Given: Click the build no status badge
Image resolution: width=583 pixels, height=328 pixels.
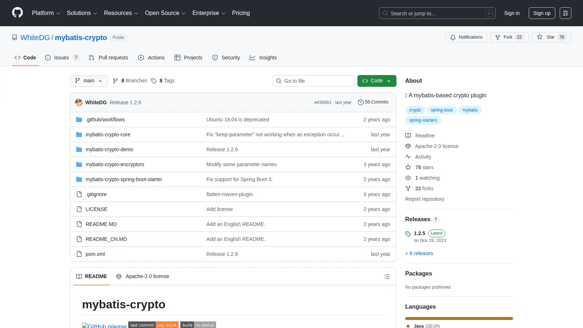Looking at the screenshot, I should click(198, 325).
